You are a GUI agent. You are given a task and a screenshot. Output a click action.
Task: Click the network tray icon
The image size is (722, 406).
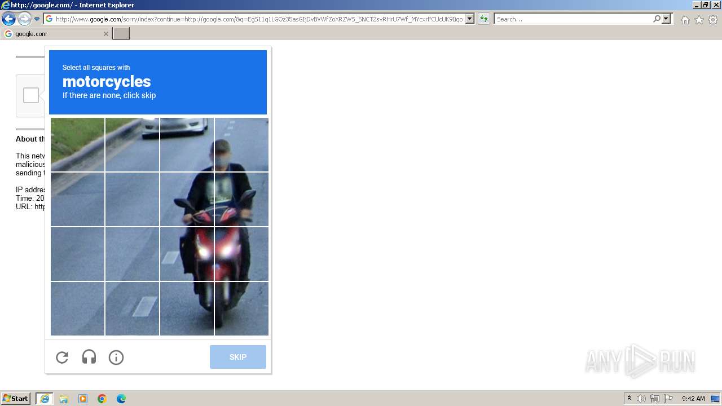point(655,399)
